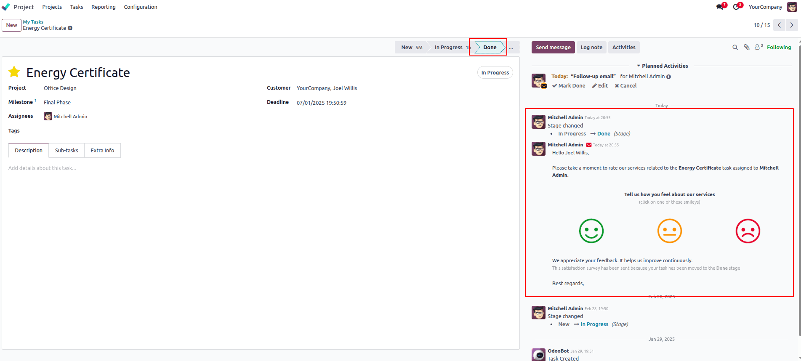Click the New record button
This screenshot has width=801, height=361.
11,25
